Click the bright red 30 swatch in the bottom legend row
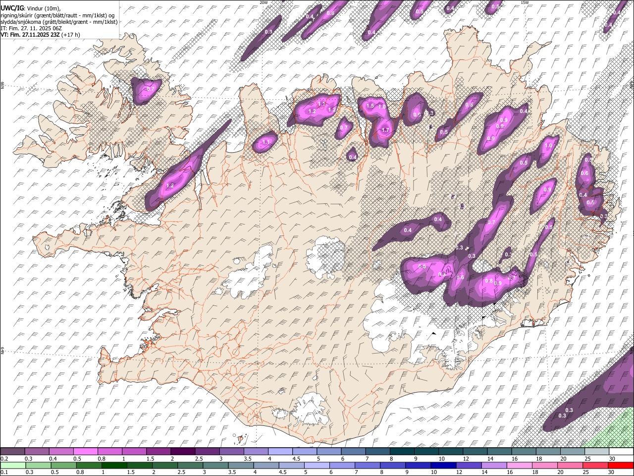 coord(621,465)
